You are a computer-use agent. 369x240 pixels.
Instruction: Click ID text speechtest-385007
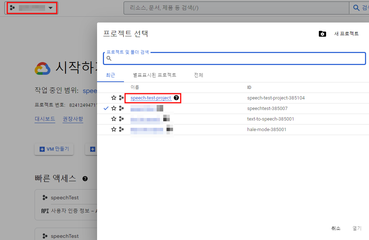click(x=267, y=108)
